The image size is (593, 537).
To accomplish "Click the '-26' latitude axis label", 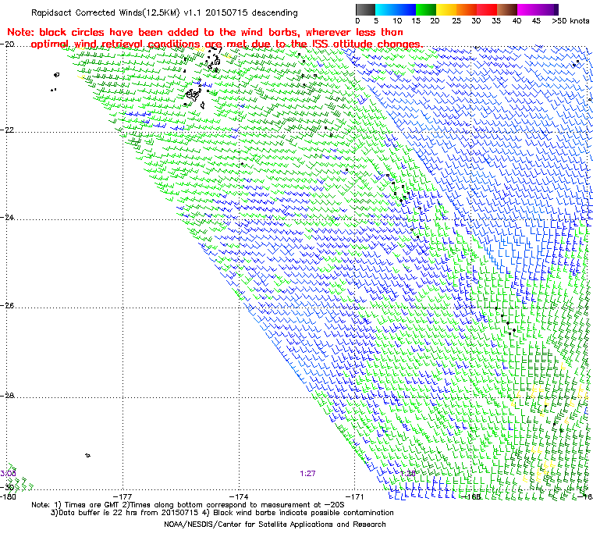I will pos(7,305).
